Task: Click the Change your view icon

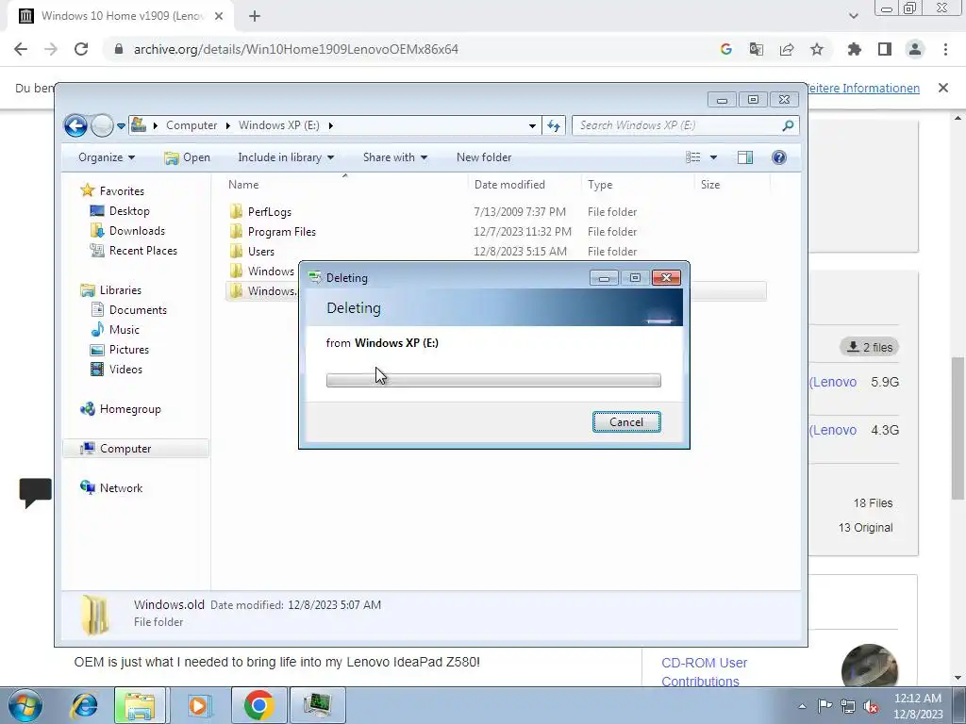Action: (693, 157)
